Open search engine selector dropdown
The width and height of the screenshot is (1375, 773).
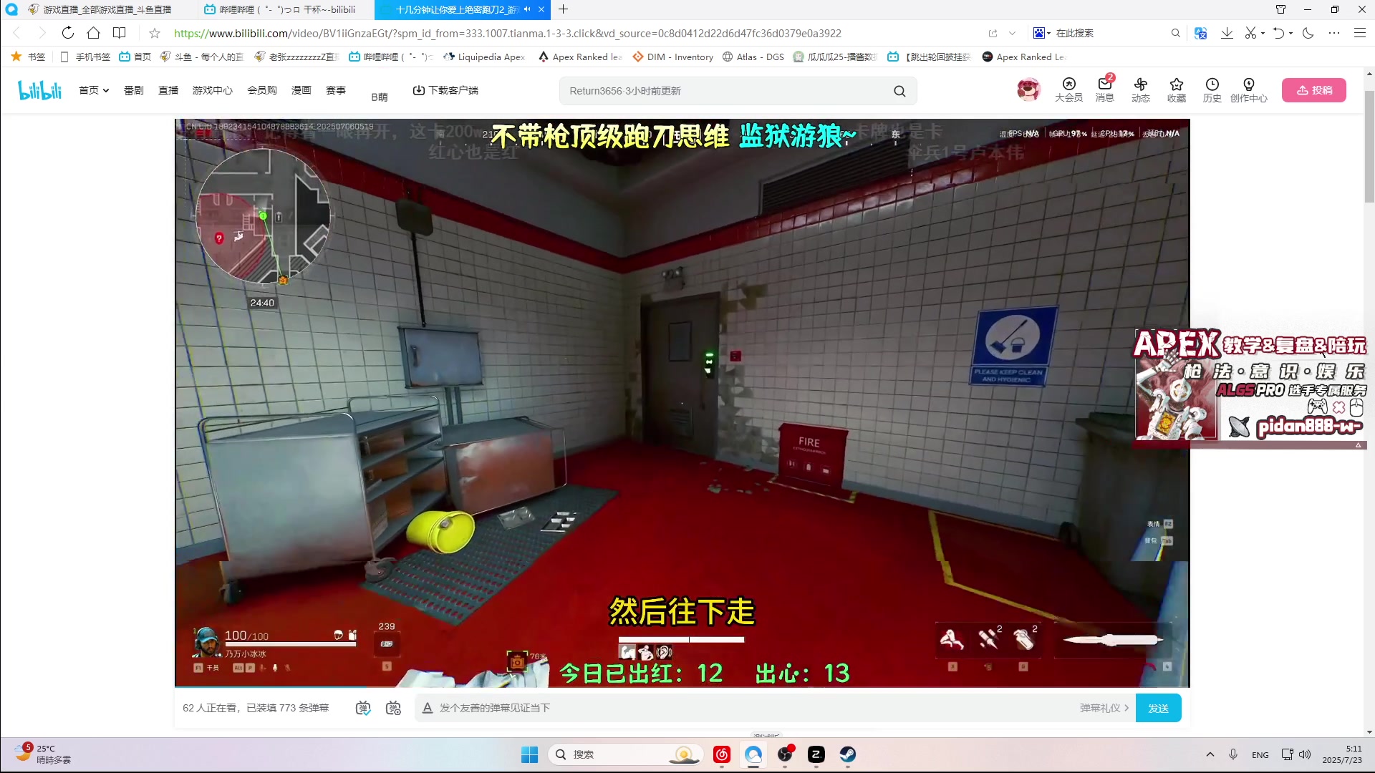pos(1042,33)
